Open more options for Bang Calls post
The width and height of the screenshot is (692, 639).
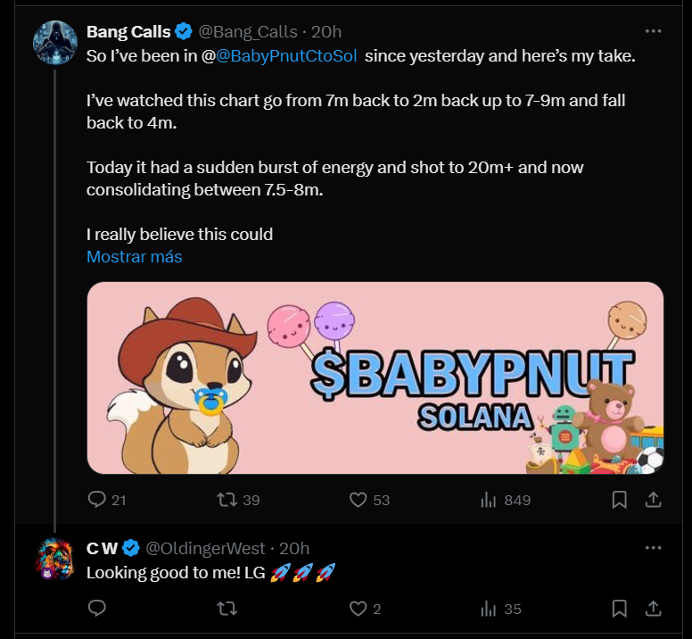coord(653,31)
